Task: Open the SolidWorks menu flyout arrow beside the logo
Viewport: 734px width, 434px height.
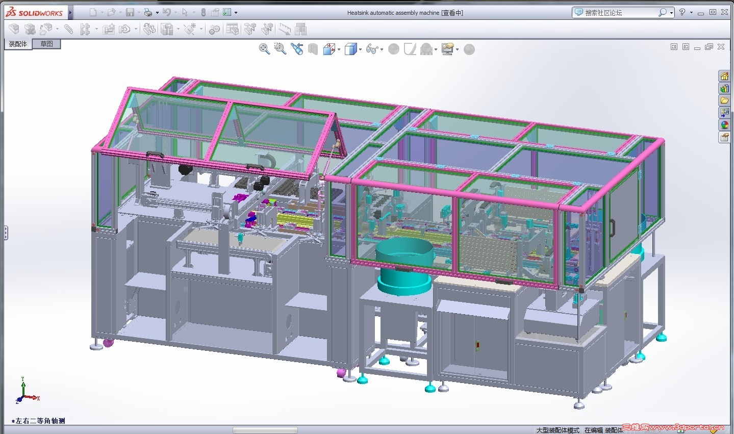Action: coord(70,12)
